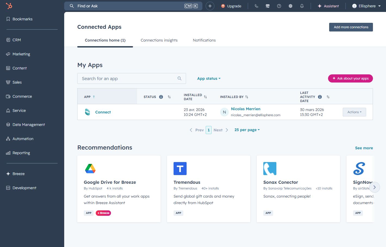Open the Data Management sidebar menu
This screenshot has width=386, height=247.
click(x=26, y=125)
